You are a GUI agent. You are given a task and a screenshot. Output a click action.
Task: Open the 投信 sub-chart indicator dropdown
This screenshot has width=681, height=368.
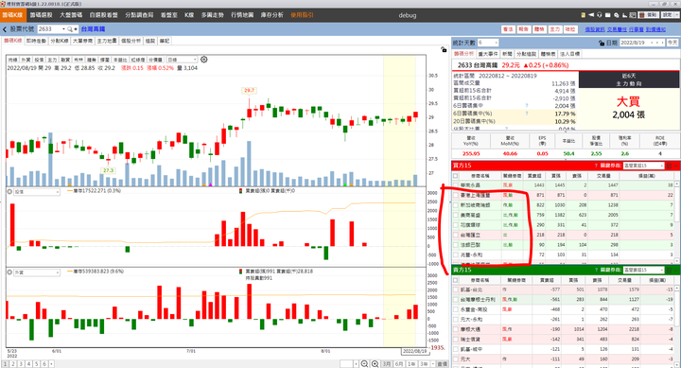[37, 192]
